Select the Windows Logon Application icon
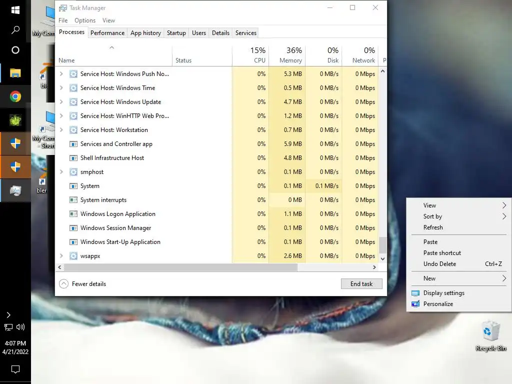This screenshot has height=384, width=512. click(73, 214)
